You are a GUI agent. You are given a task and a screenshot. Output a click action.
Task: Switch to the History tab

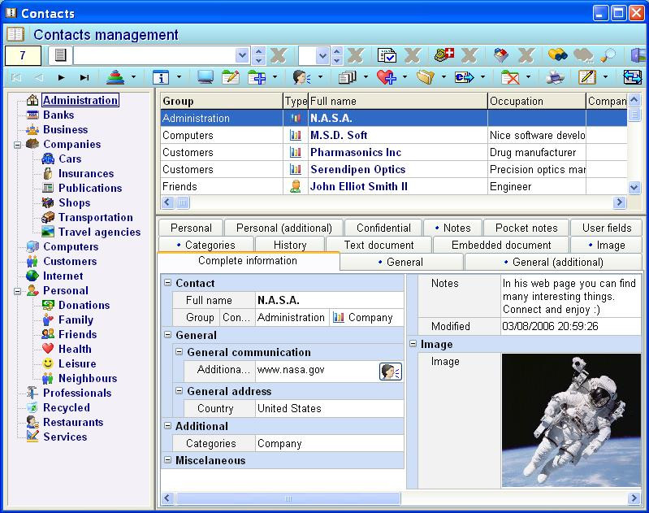(290, 245)
